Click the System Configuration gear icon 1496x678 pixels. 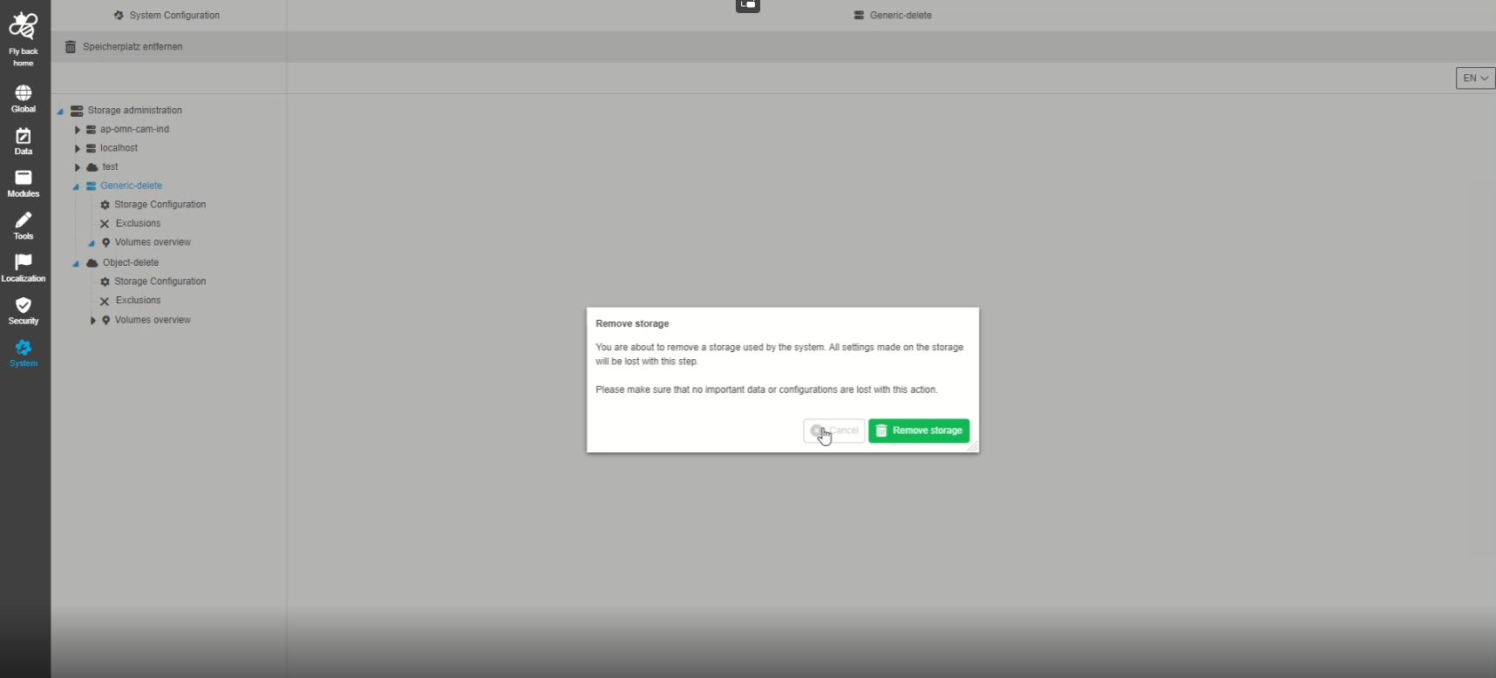119,16
